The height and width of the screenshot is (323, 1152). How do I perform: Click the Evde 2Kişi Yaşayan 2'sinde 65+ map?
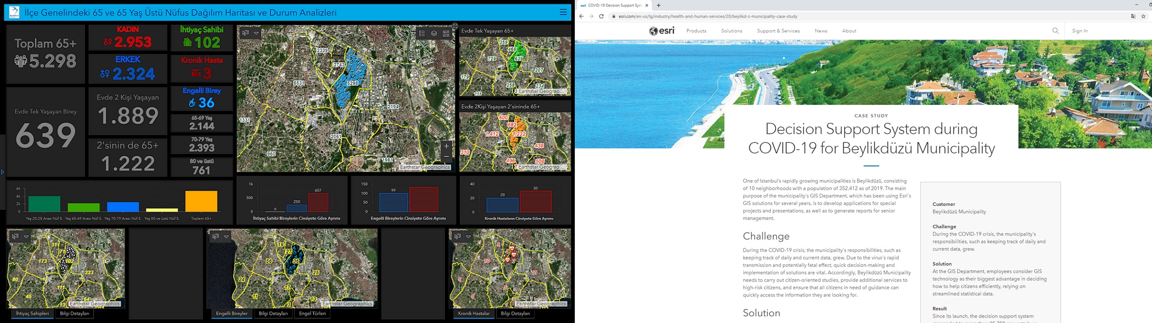(x=515, y=141)
